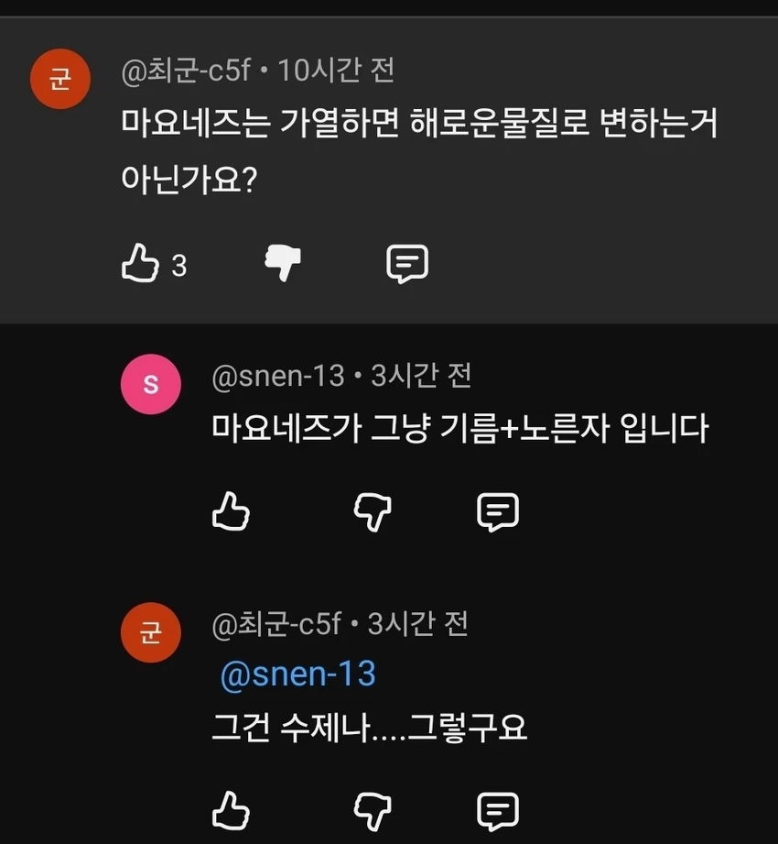Click the blue @snen-13 mention link
This screenshot has width=778, height=844.
pyautogui.click(x=297, y=674)
